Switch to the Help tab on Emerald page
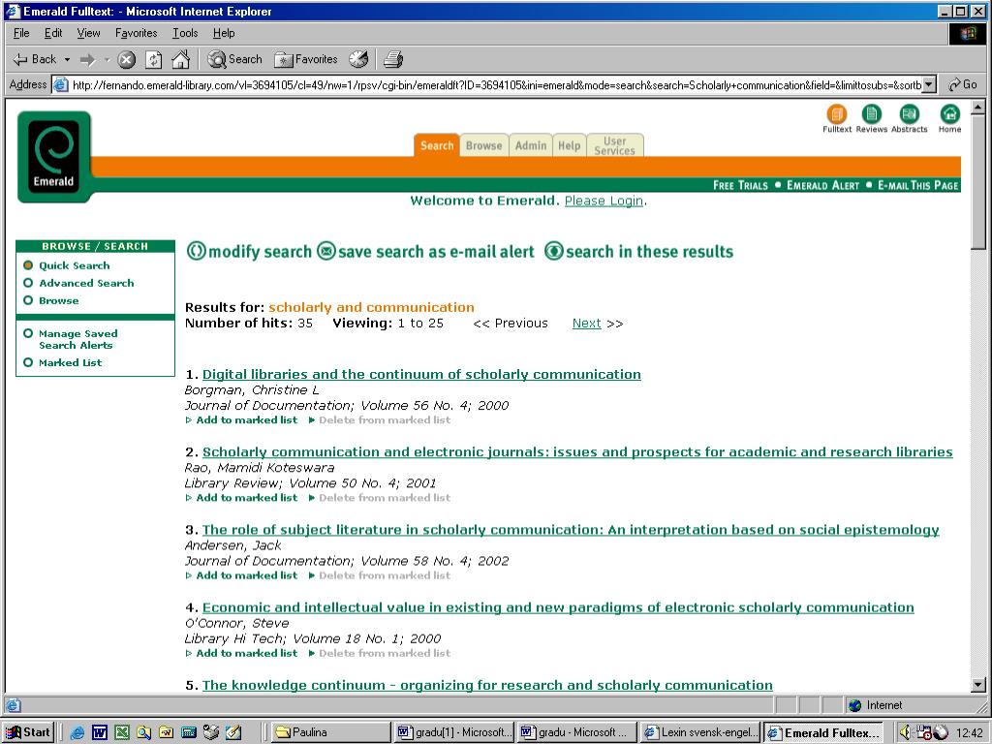This screenshot has width=992, height=744. point(569,145)
